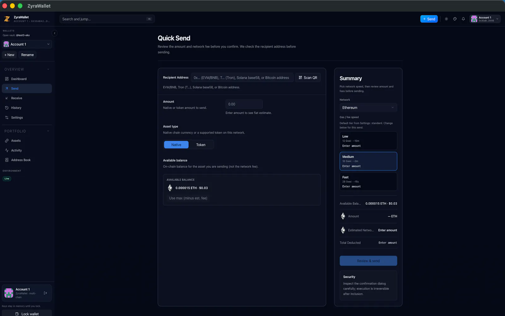Open the Account 1 wallet selector dropdown
The width and height of the screenshot is (505, 316).
[x=27, y=44]
